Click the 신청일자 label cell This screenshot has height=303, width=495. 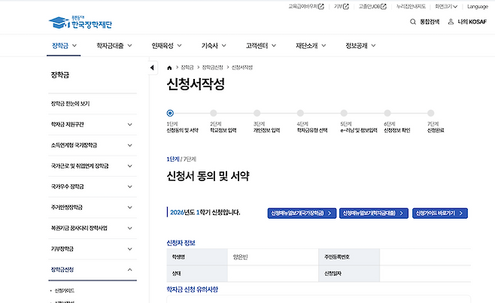[349, 274]
